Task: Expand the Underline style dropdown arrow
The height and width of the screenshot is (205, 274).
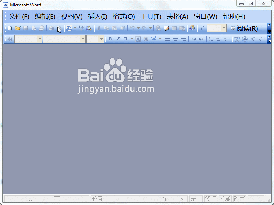Action: [132, 39]
